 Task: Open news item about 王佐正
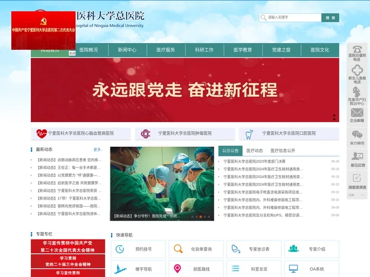(x=69, y=168)
